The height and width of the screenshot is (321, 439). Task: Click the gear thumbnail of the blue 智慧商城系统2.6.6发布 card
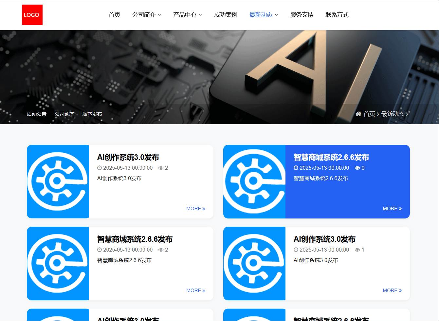tap(254, 181)
